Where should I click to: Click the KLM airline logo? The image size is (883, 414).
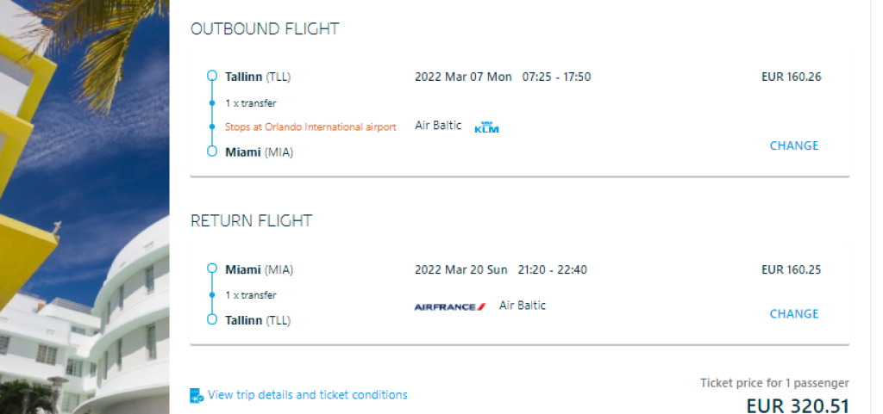pyautogui.click(x=487, y=127)
